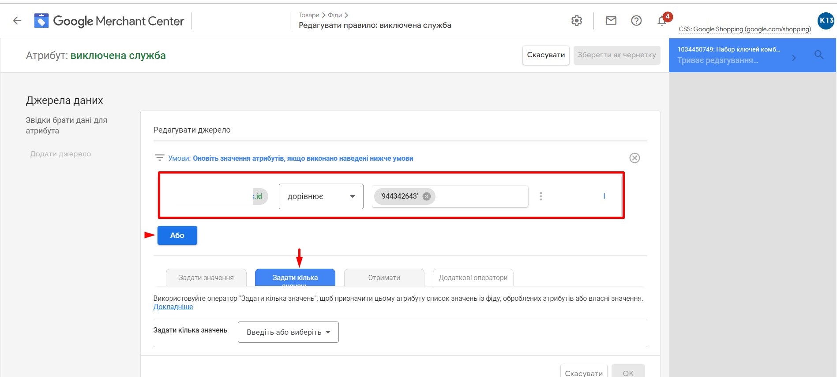
Task: Click 'Зберегти як чернетку' button
Action: point(617,55)
